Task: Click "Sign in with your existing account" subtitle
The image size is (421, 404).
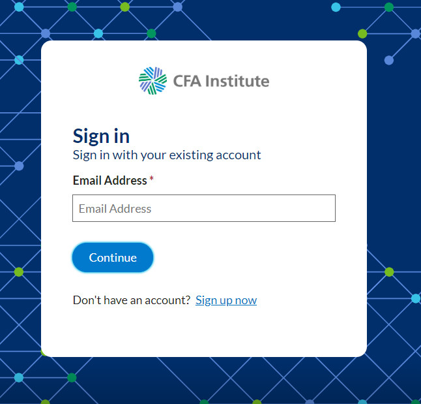Action: pos(167,155)
